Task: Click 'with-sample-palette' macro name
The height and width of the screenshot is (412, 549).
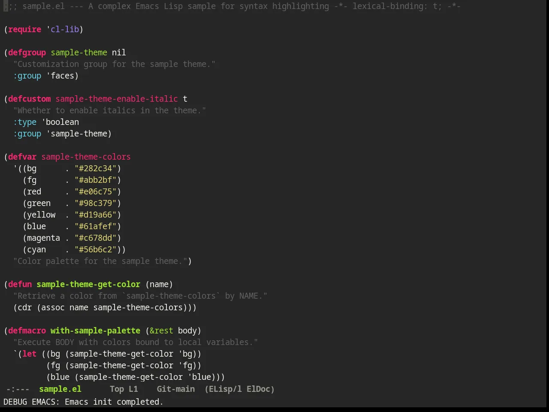Action: point(95,330)
